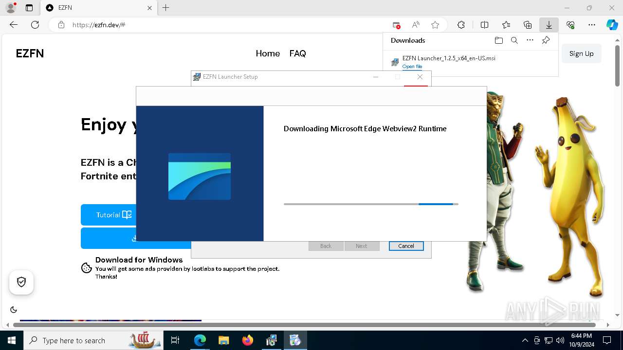The width and height of the screenshot is (623, 350).
Task: Open tab actions menu icon
Action: (29, 8)
